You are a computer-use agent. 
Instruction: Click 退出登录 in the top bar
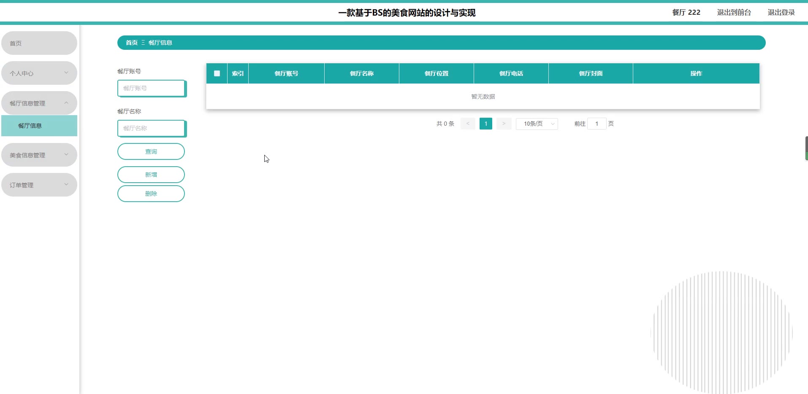(781, 12)
